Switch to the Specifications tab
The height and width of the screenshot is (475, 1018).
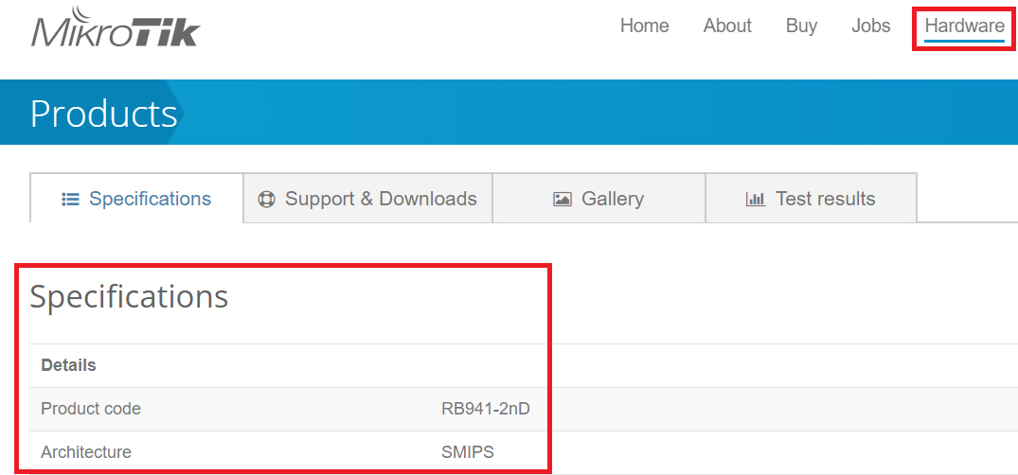[136, 198]
